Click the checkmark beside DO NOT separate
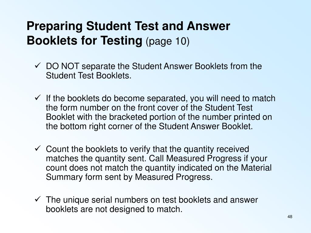This screenshot has height=233, width=311. tap(38, 65)
